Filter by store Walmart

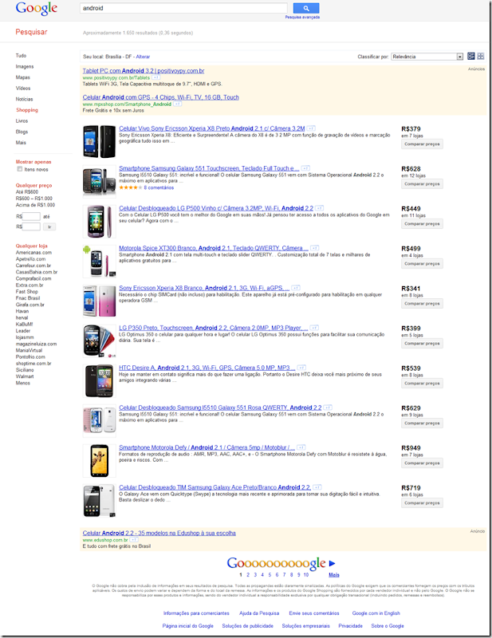(25, 376)
